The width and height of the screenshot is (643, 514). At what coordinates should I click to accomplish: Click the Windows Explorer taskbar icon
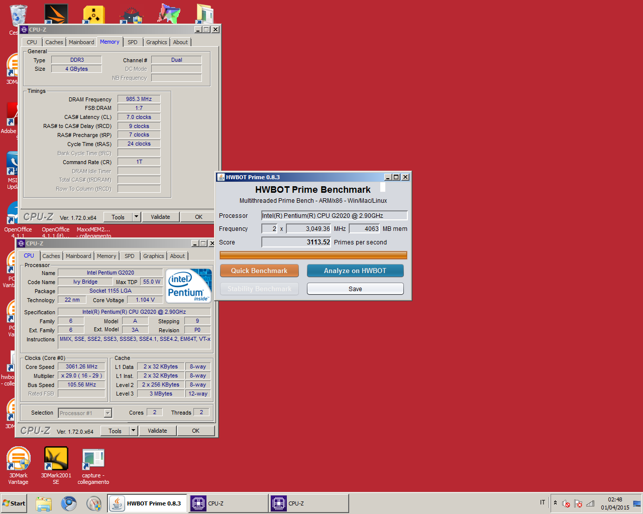[44, 503]
